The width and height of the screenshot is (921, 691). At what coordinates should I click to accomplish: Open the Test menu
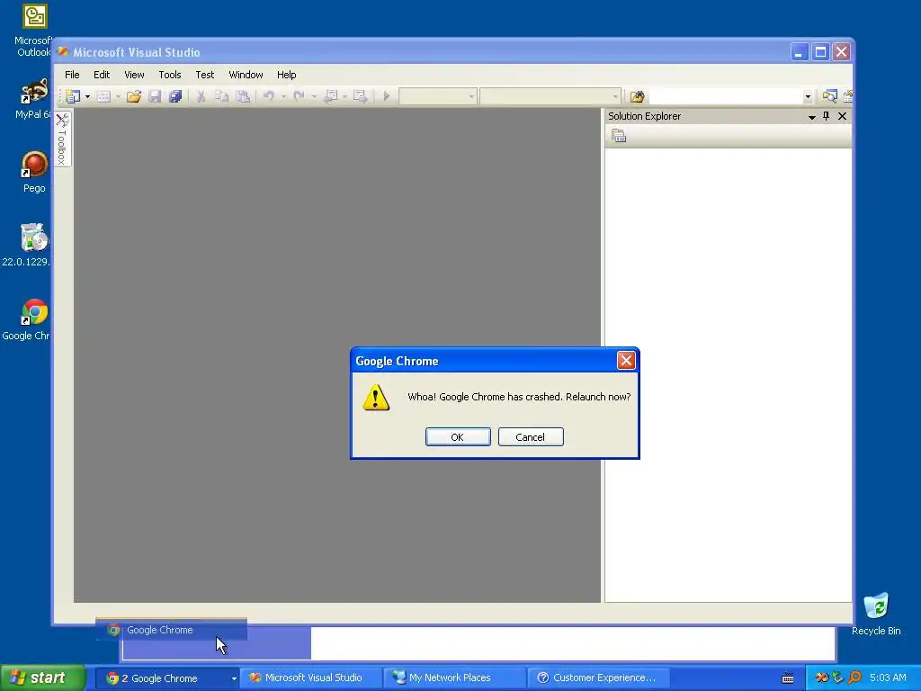(204, 75)
